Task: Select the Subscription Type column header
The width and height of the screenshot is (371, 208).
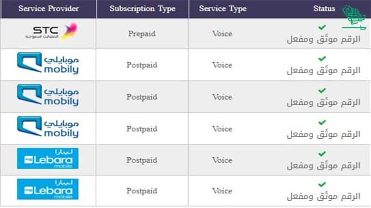Action: (x=143, y=9)
